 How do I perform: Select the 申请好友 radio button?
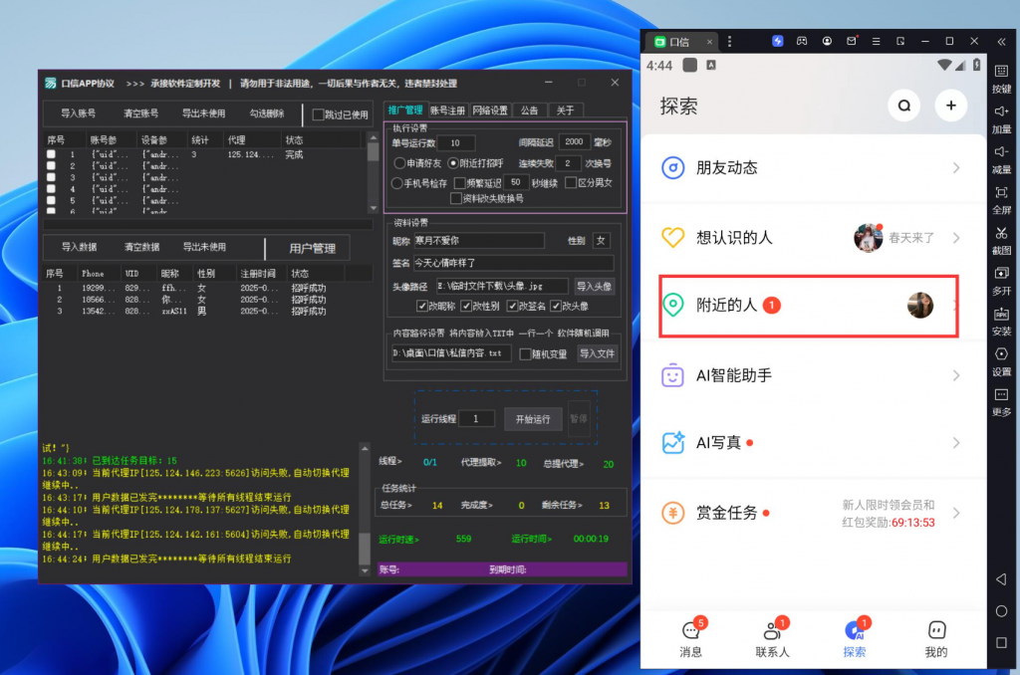[x=398, y=162]
